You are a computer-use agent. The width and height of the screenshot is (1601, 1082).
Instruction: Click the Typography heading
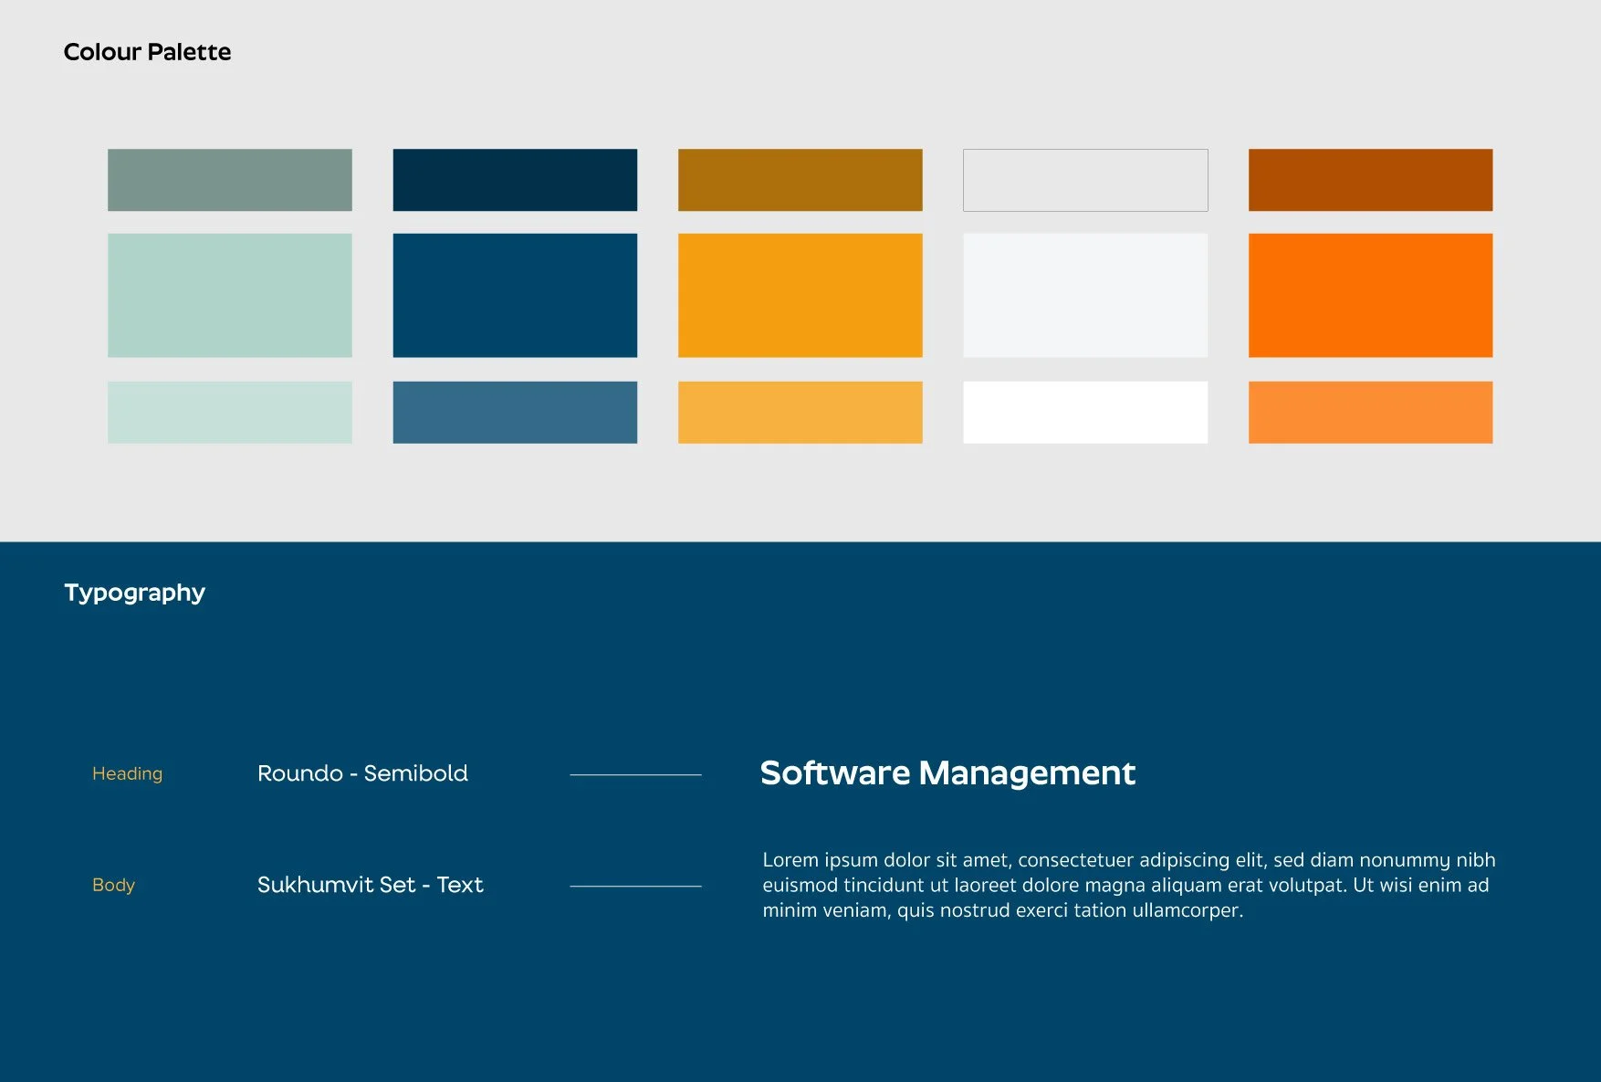point(135,594)
